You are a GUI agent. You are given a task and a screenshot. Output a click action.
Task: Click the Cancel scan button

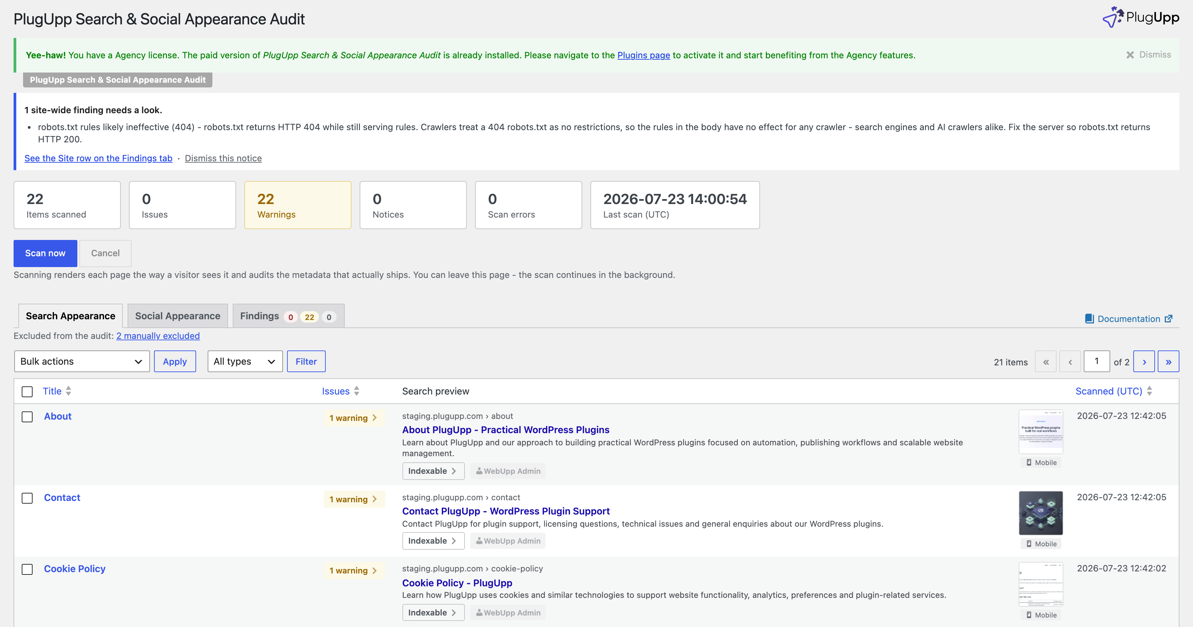coord(105,253)
